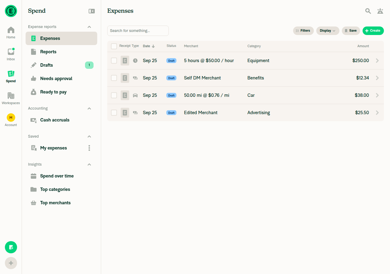Check the 5 hours @ $50.00 expense checkbox

[x=114, y=61]
